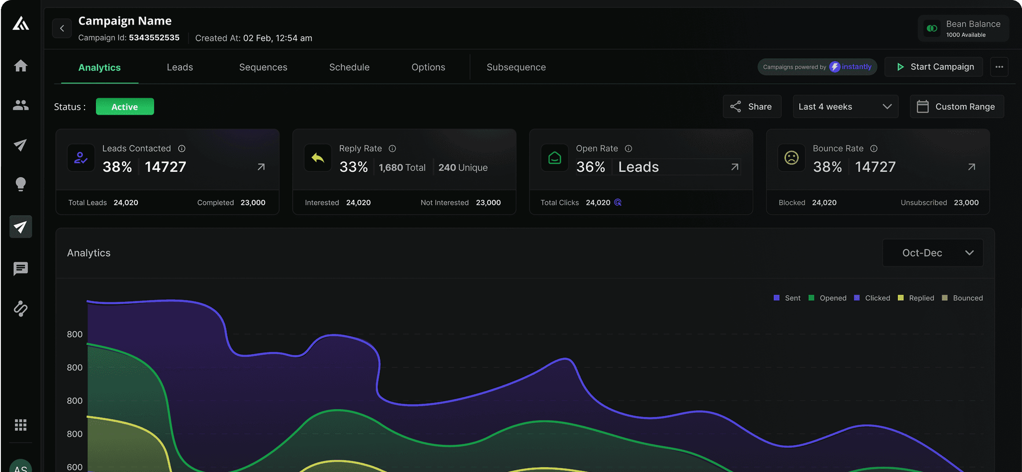Image resolution: width=1022 pixels, height=472 pixels.
Task: Click the back arrow beside Campaign Name
Action: (62, 29)
